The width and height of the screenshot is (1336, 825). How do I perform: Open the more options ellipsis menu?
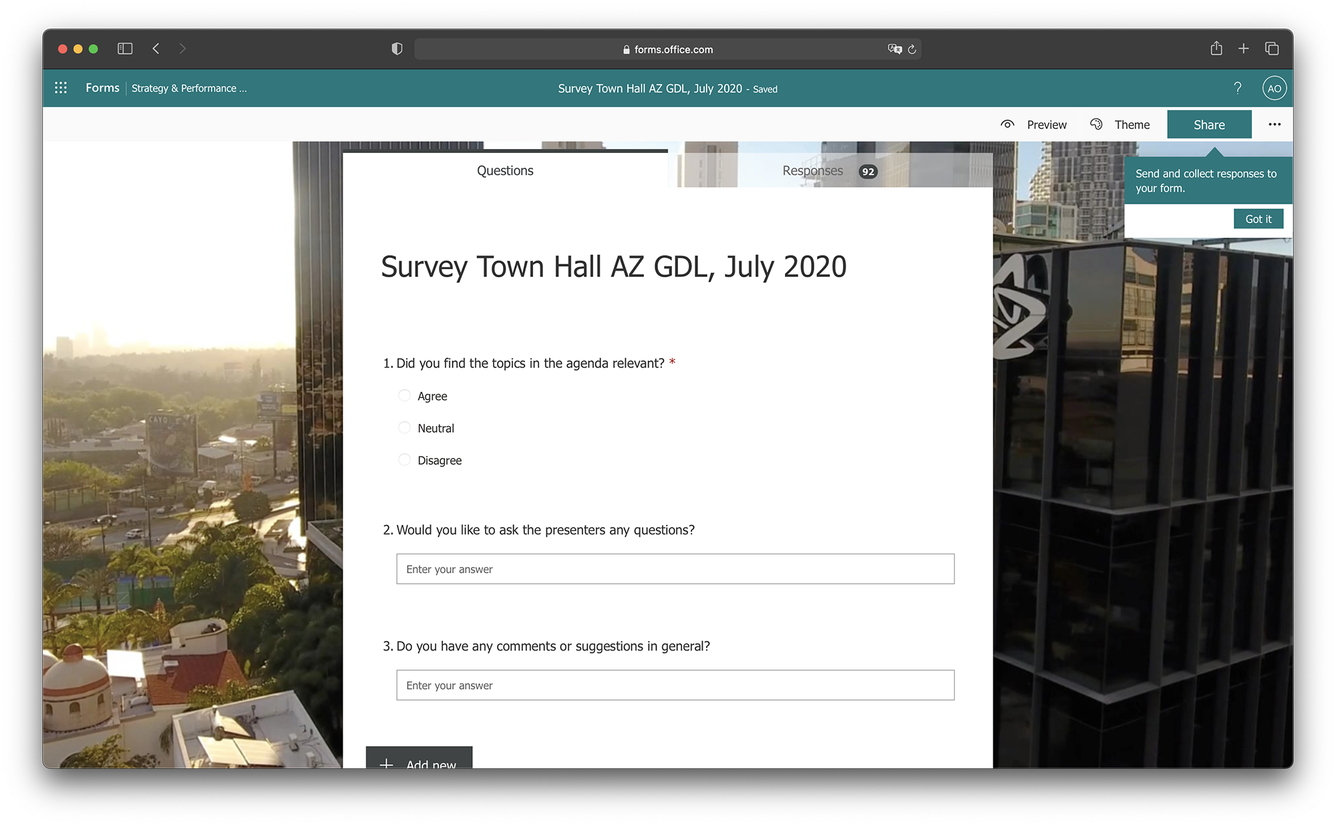pyautogui.click(x=1274, y=125)
